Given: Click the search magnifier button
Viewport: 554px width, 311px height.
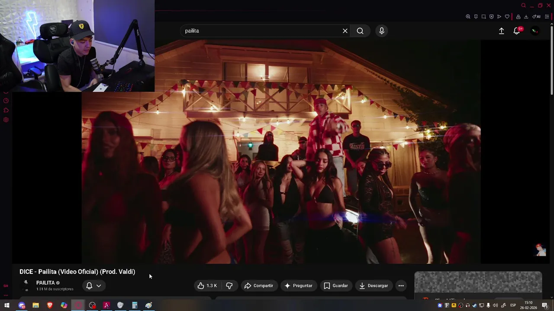Looking at the screenshot, I should [360, 31].
